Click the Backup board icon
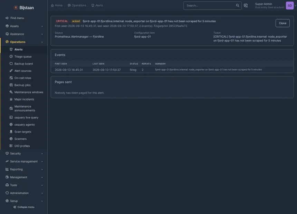 click(x=11, y=64)
